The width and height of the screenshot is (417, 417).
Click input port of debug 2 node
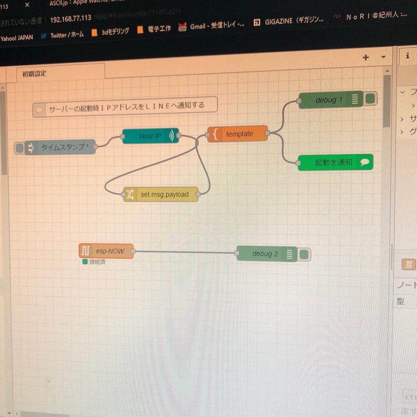(237, 253)
